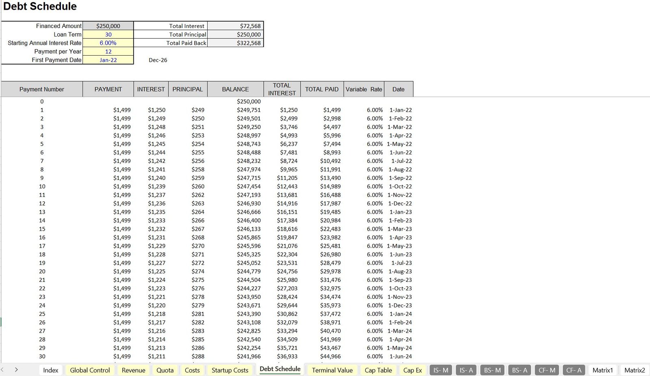
Task: Select the Financed Amount value cell
Action: 108,26
